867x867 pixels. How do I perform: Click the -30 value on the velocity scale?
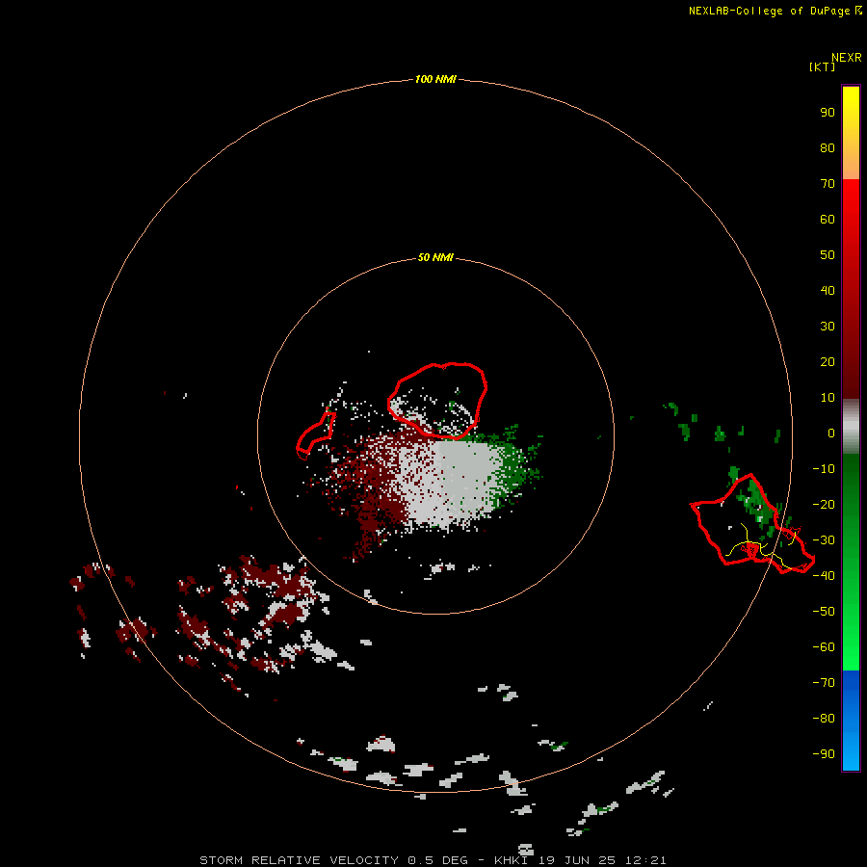824,540
